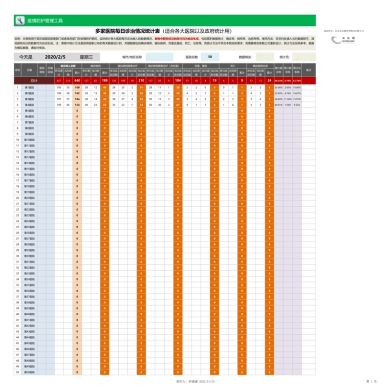Click the 星期三 weekday cell
Viewport: 391px width, 390px height.
pos(87,57)
